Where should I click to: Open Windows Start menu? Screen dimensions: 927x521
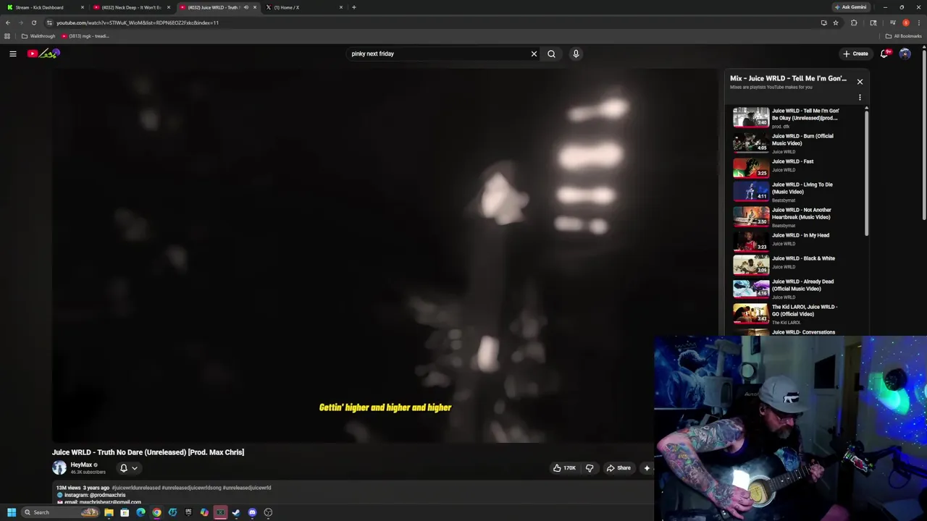tap(12, 512)
